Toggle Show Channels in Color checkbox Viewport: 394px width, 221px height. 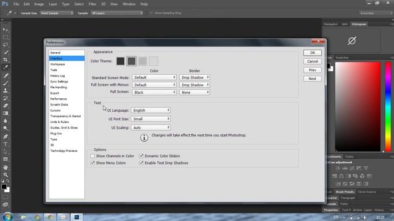(92, 156)
